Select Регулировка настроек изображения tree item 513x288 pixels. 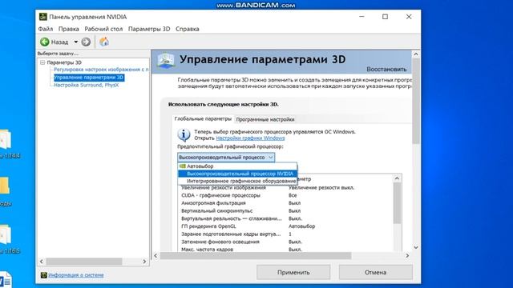[101, 70]
